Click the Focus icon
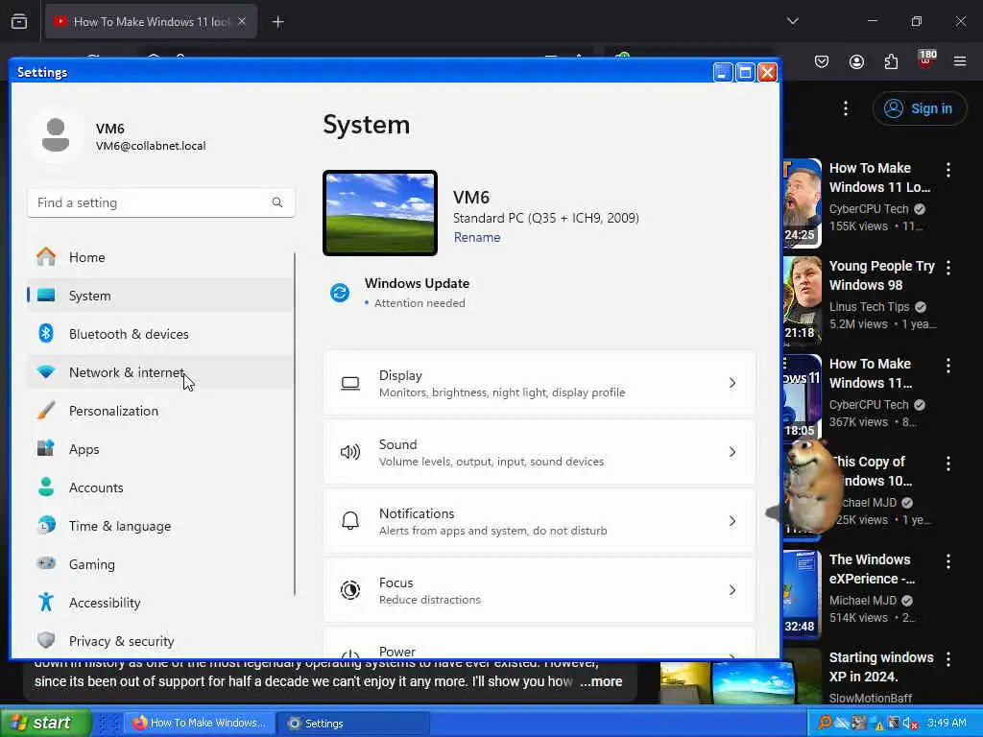 (350, 590)
